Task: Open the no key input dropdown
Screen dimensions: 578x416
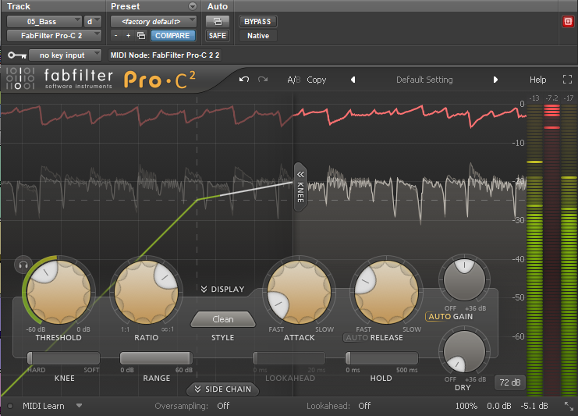Action: (65, 55)
